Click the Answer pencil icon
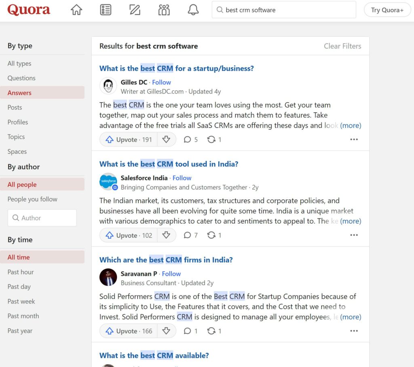 (135, 10)
